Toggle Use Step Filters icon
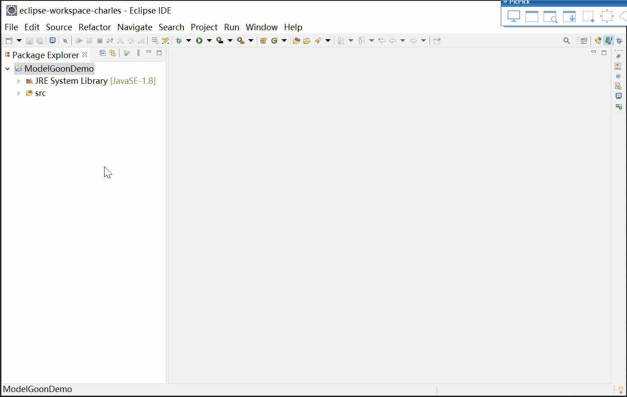The width and height of the screenshot is (627, 397). pyautogui.click(x=165, y=41)
